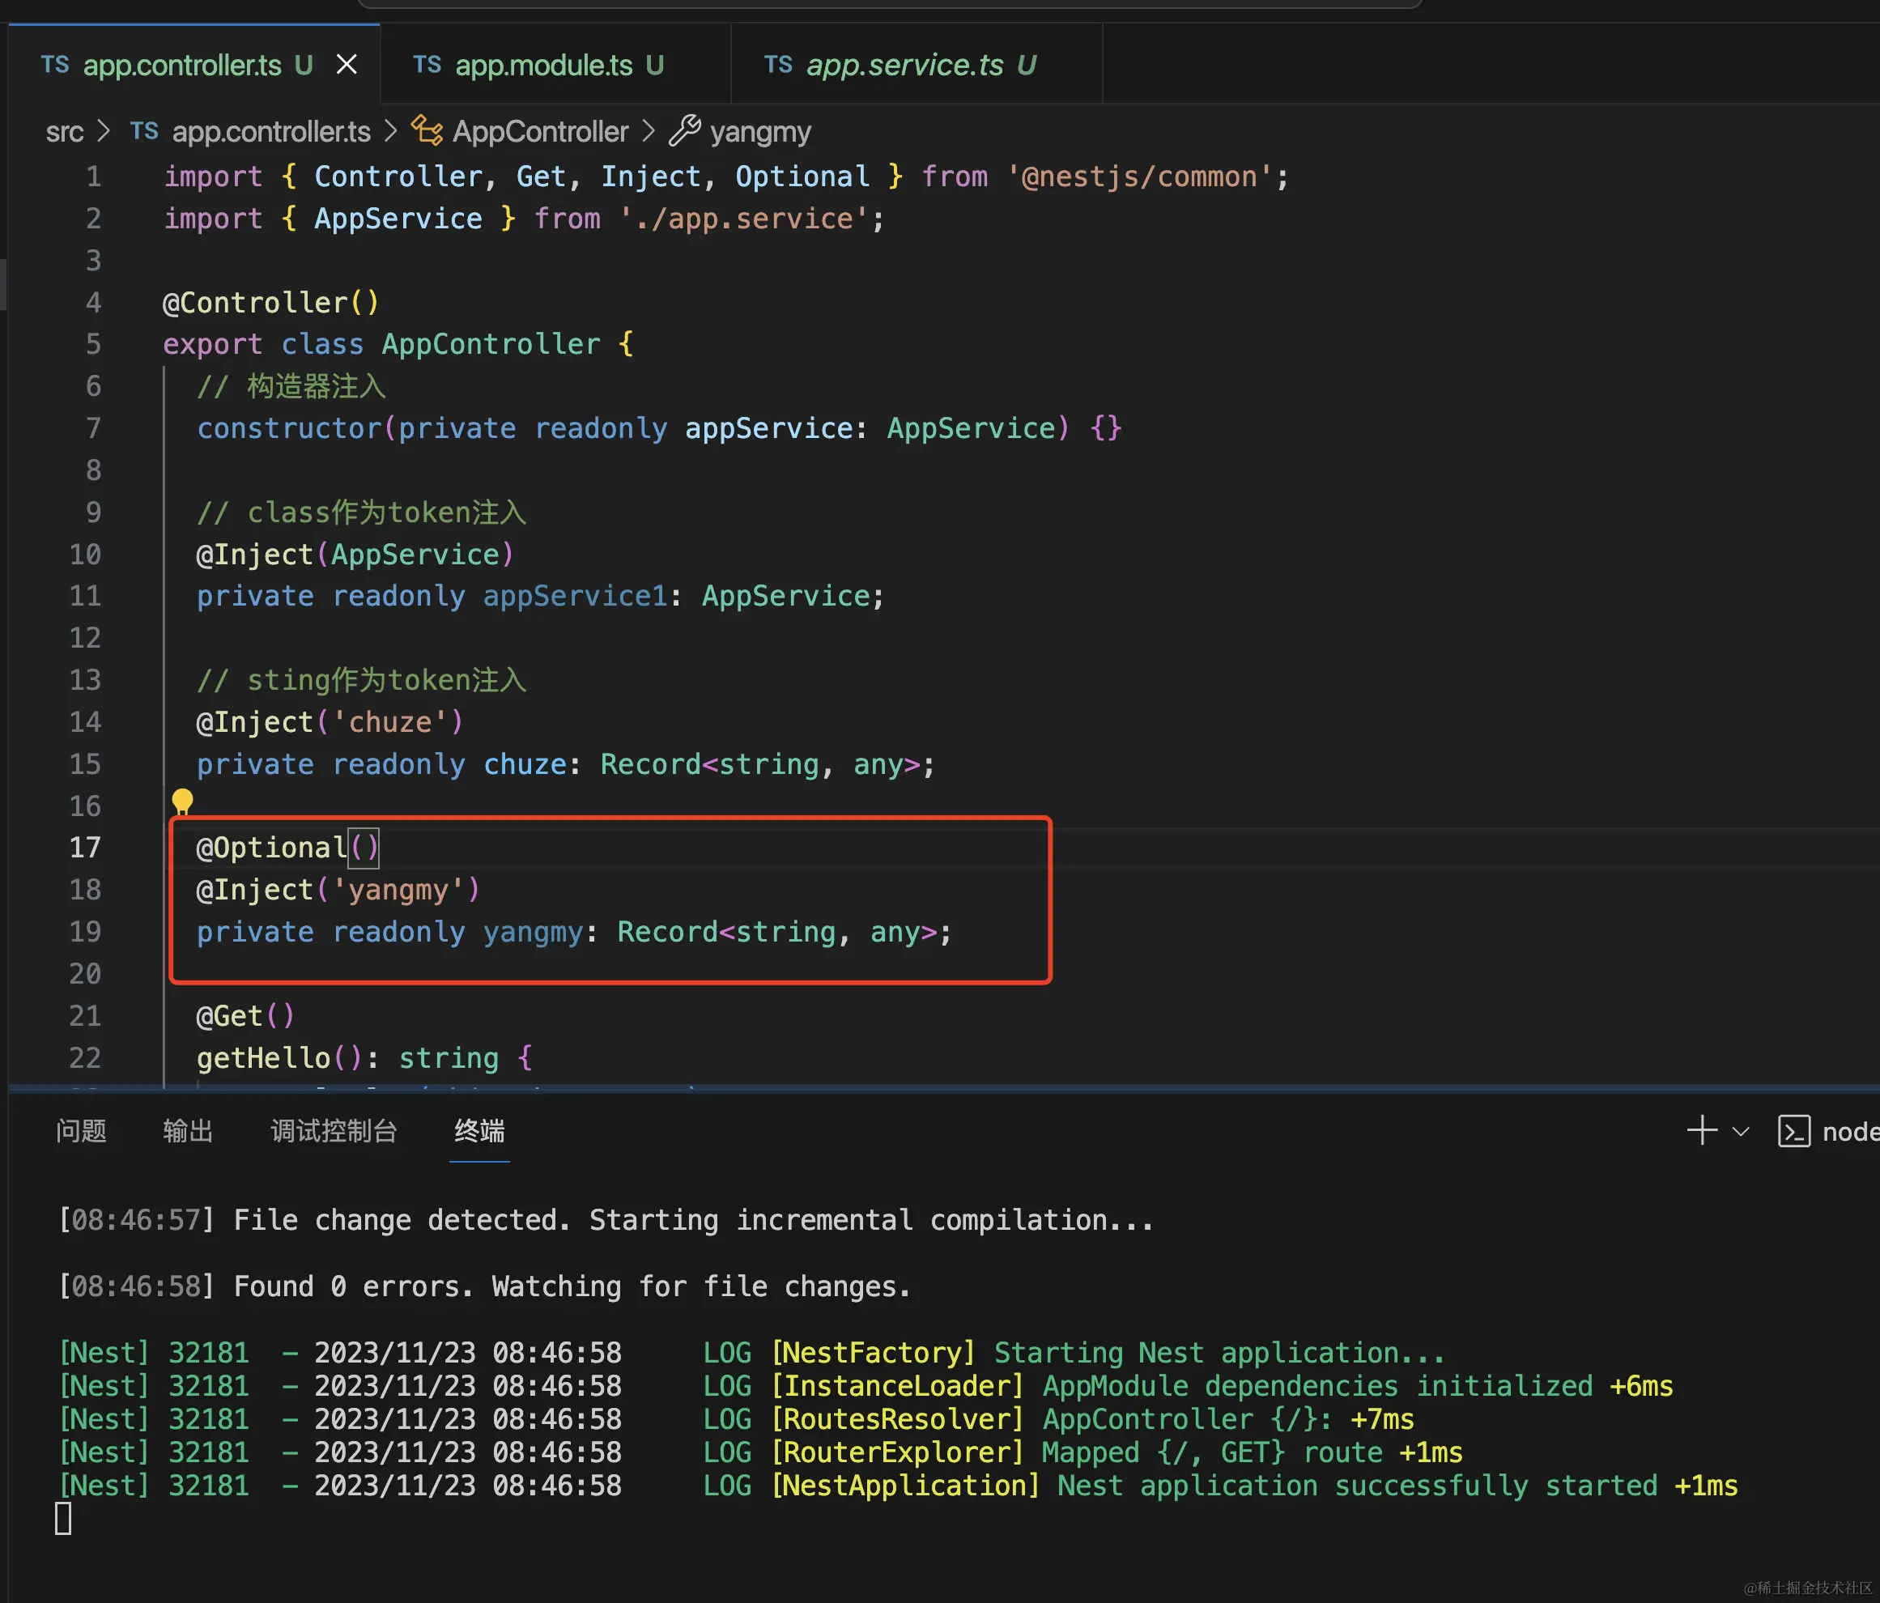Click the AppController class symbol icon in breadcrumb
The image size is (1880, 1603).
pos(427,130)
